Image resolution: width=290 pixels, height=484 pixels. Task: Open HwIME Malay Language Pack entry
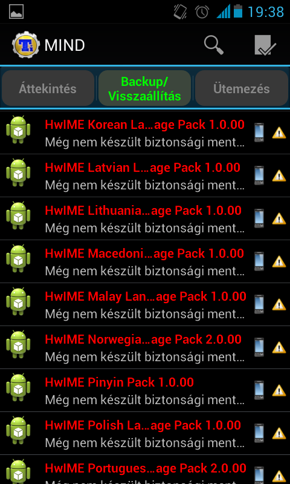pyautogui.click(x=145, y=304)
